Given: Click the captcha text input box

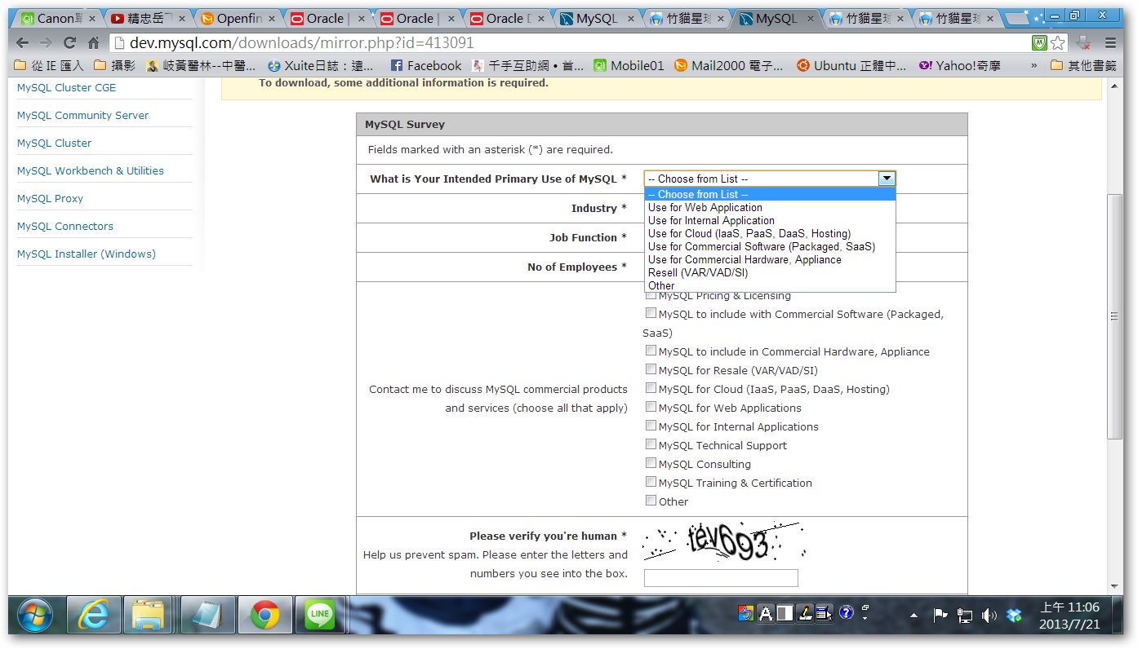Looking at the screenshot, I should click(721, 578).
